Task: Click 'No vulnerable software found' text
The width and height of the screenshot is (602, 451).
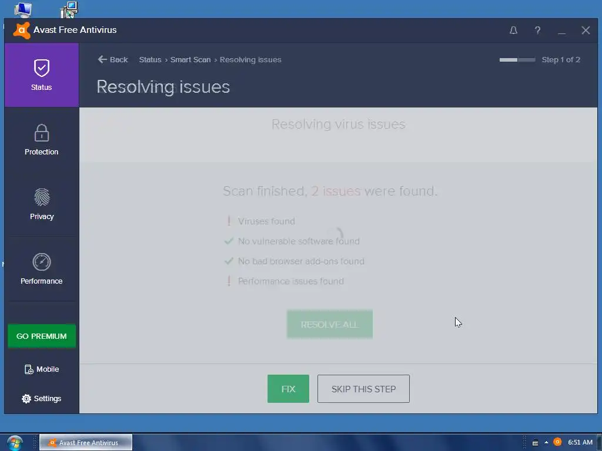Action: [299, 241]
